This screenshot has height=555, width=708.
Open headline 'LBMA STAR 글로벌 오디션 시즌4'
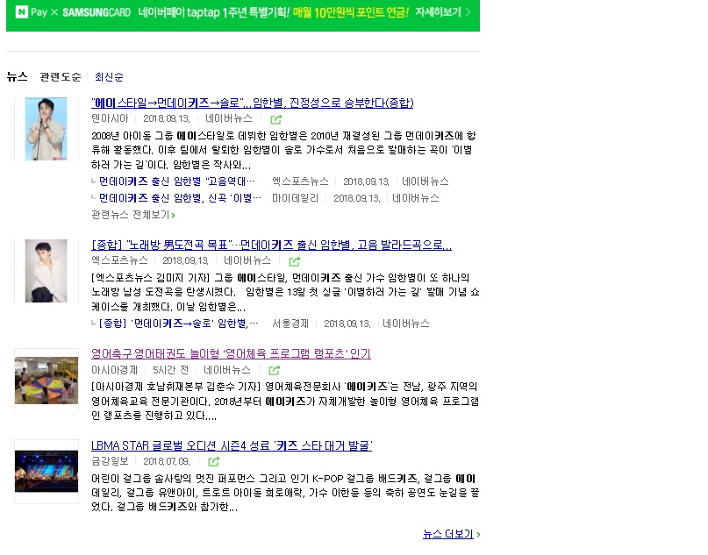[x=232, y=445]
